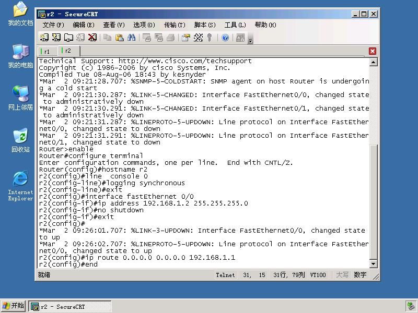
Task: Click the crossed tools settings icon
Action: pos(198,38)
